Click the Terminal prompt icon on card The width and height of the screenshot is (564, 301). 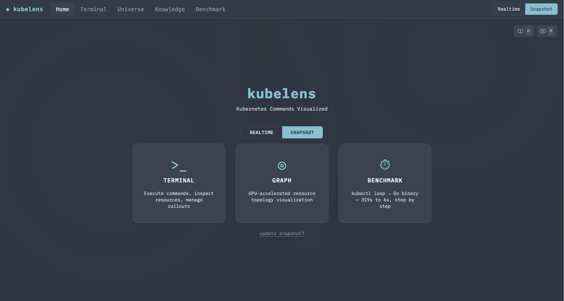coord(179,166)
